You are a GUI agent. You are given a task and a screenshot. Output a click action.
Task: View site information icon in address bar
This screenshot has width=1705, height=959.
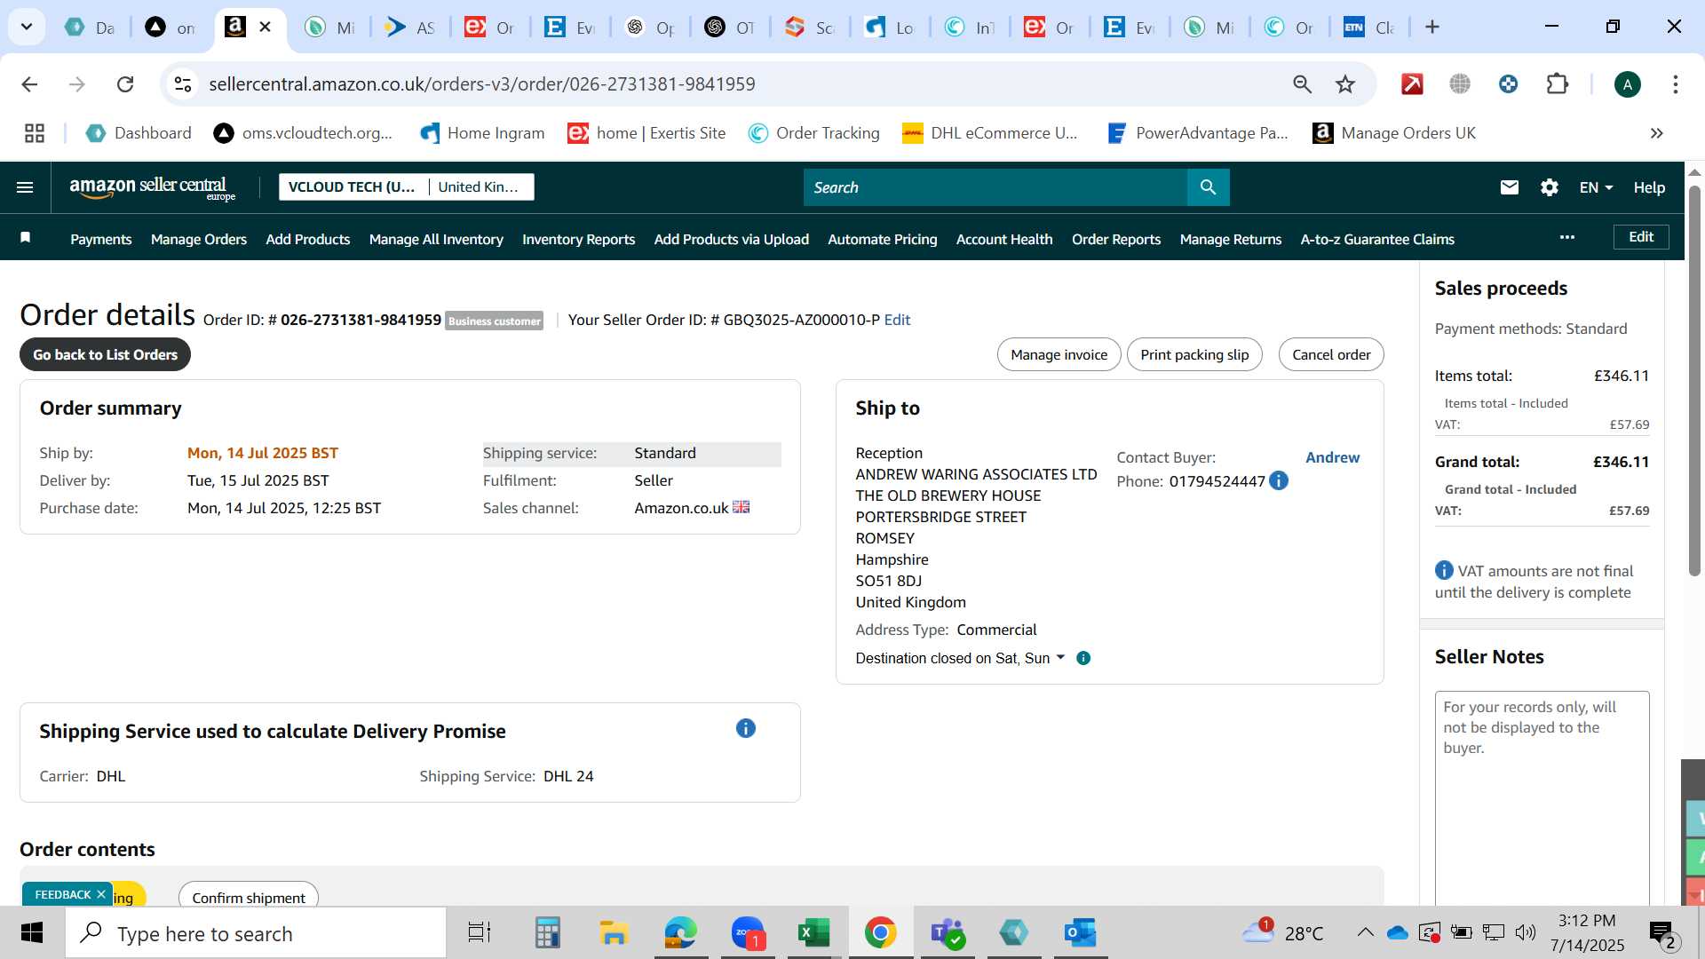pos(182,84)
